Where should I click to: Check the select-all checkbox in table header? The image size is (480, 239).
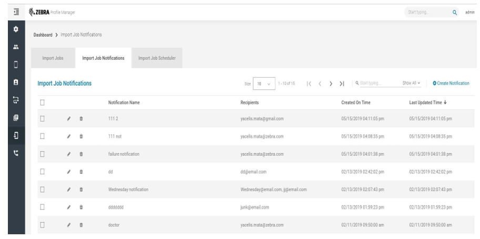(x=41, y=102)
